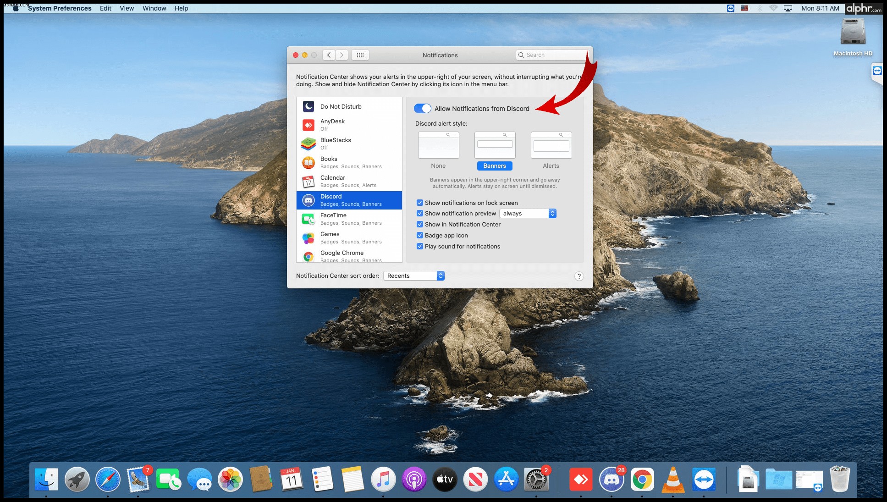Open System Preferences gear in Dock
Image resolution: width=887 pixels, height=502 pixels.
(x=536, y=480)
